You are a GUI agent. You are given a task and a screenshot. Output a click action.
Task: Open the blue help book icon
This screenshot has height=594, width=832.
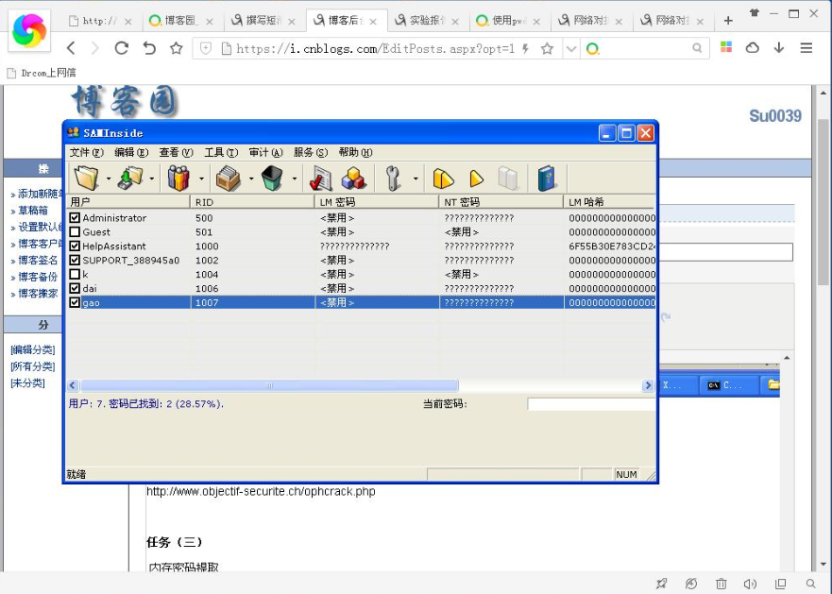pyautogui.click(x=547, y=178)
